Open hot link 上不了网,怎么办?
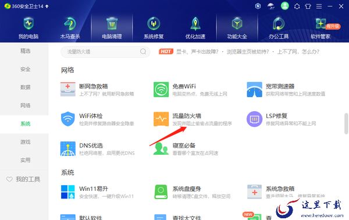 pos(298,52)
